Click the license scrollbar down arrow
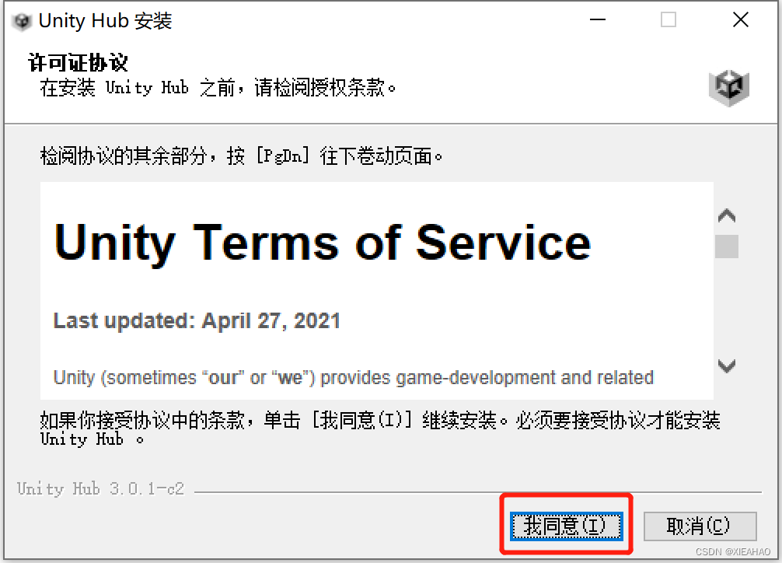782x563 pixels. tap(727, 365)
